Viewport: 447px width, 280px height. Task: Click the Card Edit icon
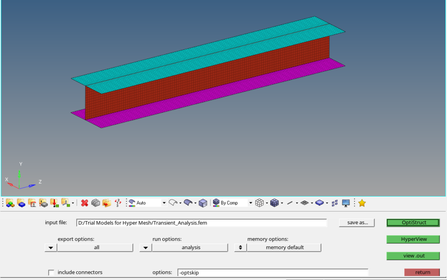[x=96, y=203]
